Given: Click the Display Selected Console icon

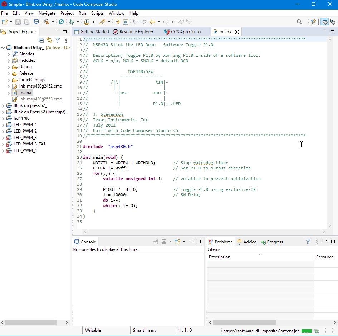Looking at the screenshot, I should click(x=164, y=242).
